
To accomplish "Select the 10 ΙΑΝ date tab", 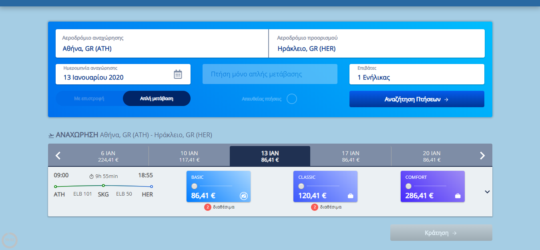I will coord(189,156).
